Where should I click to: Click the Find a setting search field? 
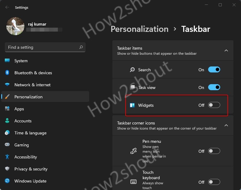45,47
